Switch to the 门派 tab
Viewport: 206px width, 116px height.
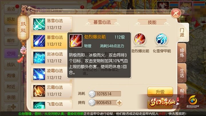[182, 32]
